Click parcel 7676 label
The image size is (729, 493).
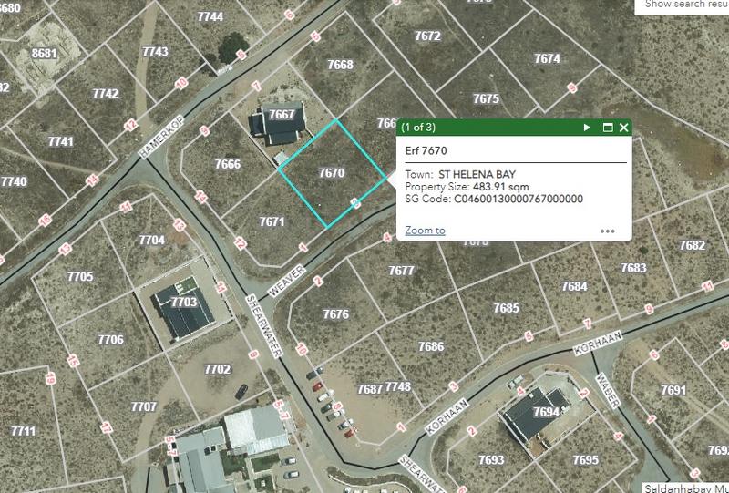click(x=335, y=314)
